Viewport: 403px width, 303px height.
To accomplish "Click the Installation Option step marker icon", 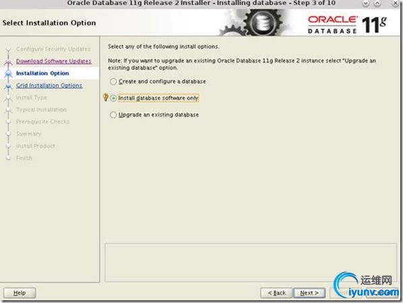I will click(8, 74).
